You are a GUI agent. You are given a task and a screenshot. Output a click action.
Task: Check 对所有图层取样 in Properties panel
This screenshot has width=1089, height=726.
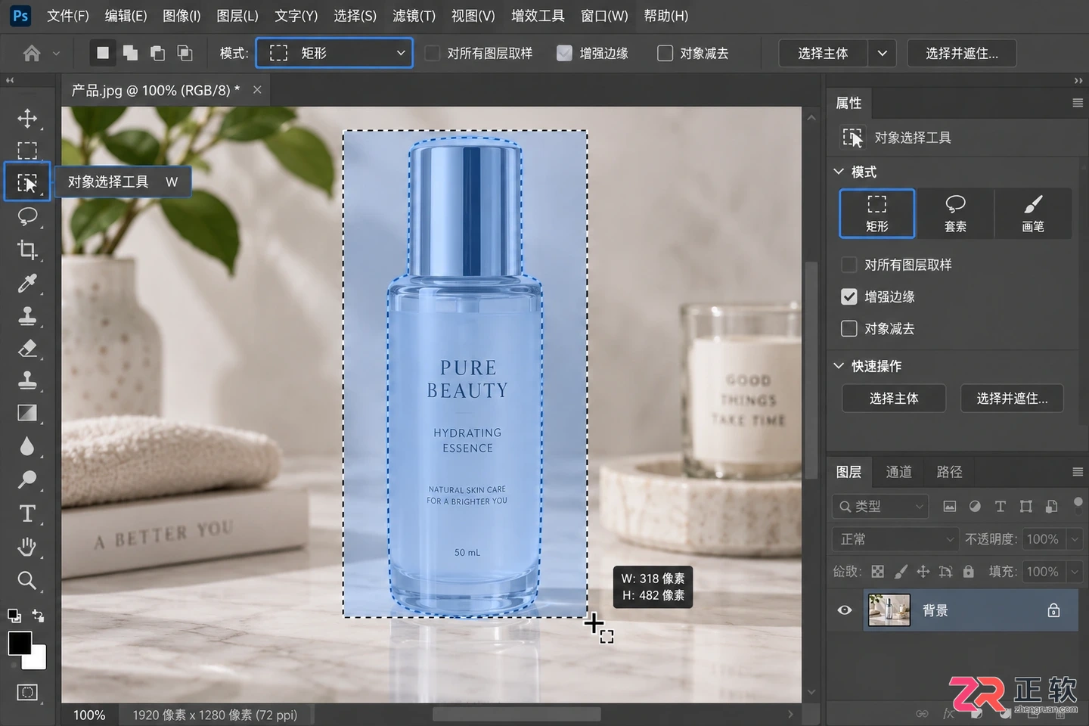[849, 265]
